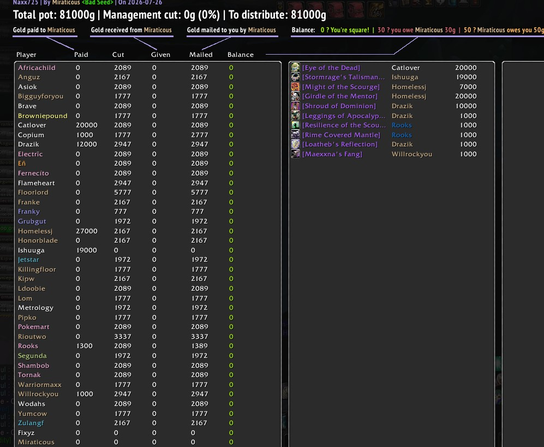Click the Gold received from Miraticous legend
Screen dimensions: 544x447
pos(131,30)
